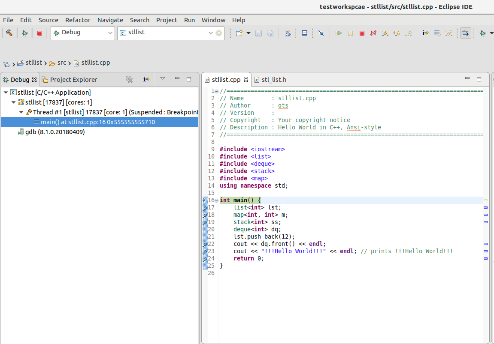Screen dimensions: 494x344
Task: Click the far-right Debug bug icon
Action: 483,33
